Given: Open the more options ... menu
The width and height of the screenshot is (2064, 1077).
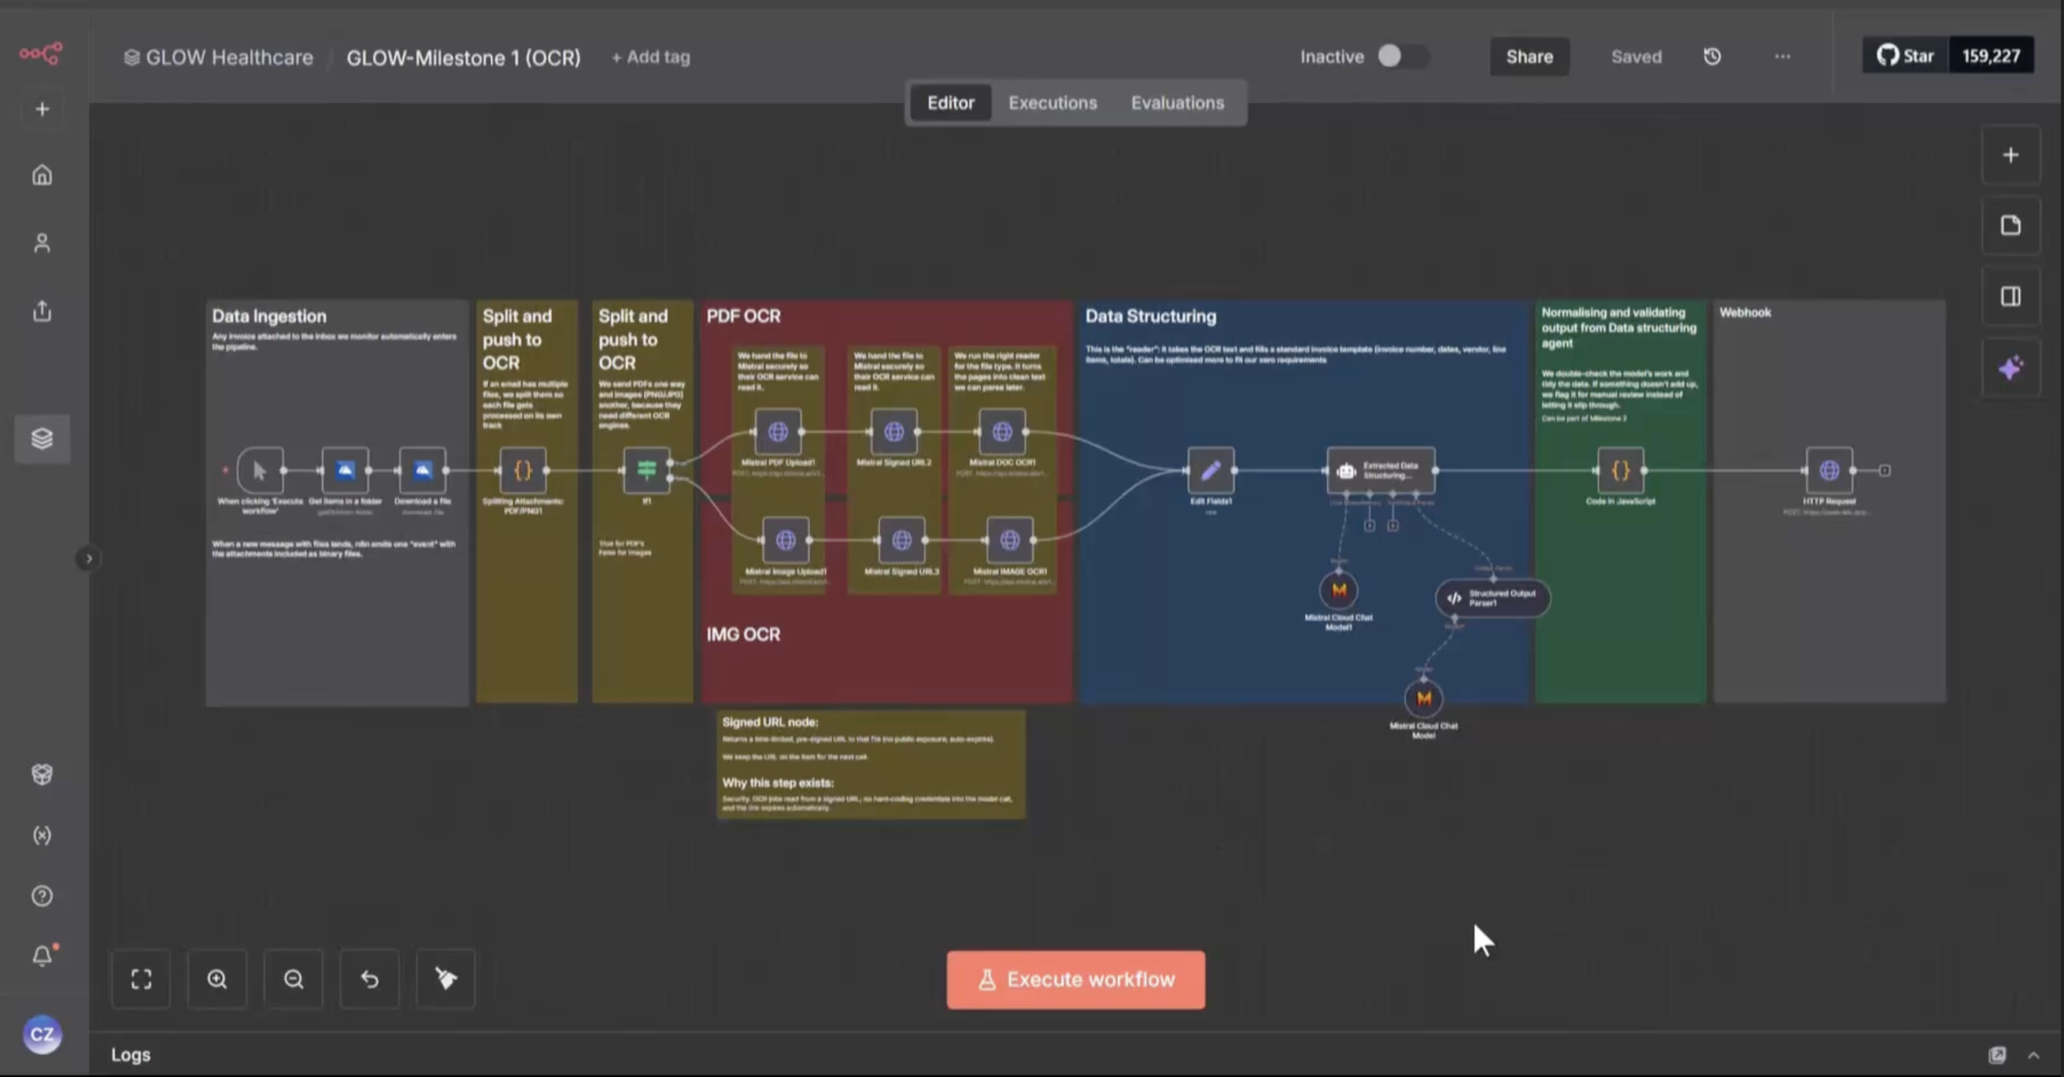Looking at the screenshot, I should [x=1782, y=56].
